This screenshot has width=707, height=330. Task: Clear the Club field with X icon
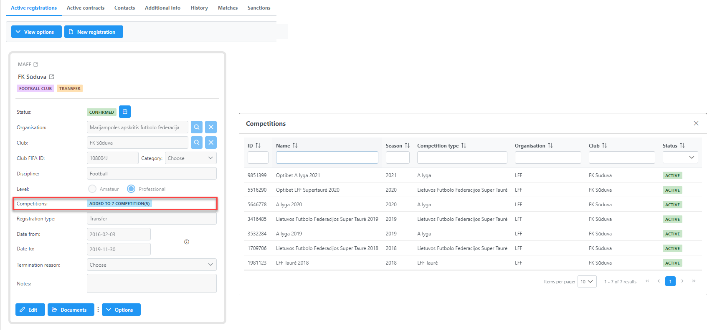click(211, 142)
